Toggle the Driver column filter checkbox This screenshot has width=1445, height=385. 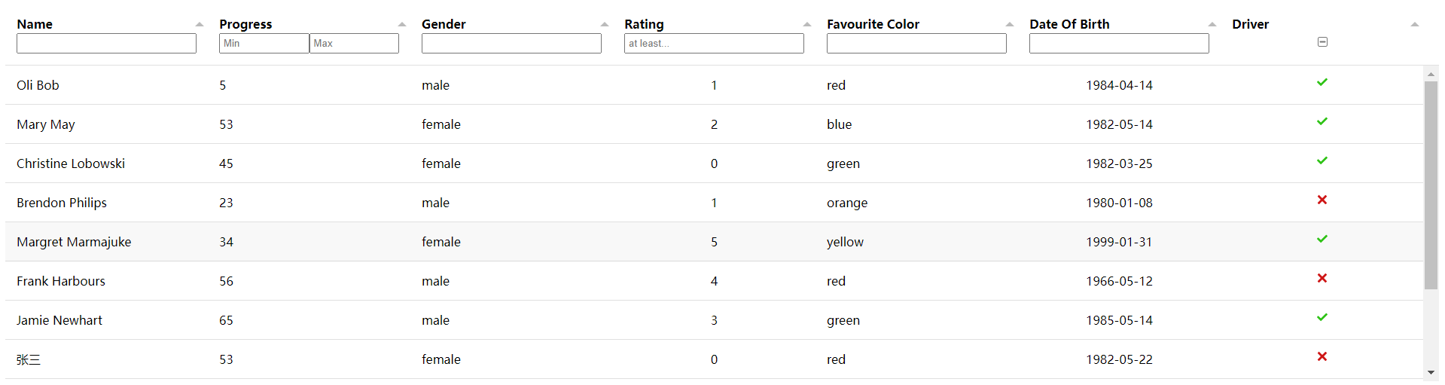coord(1322,42)
